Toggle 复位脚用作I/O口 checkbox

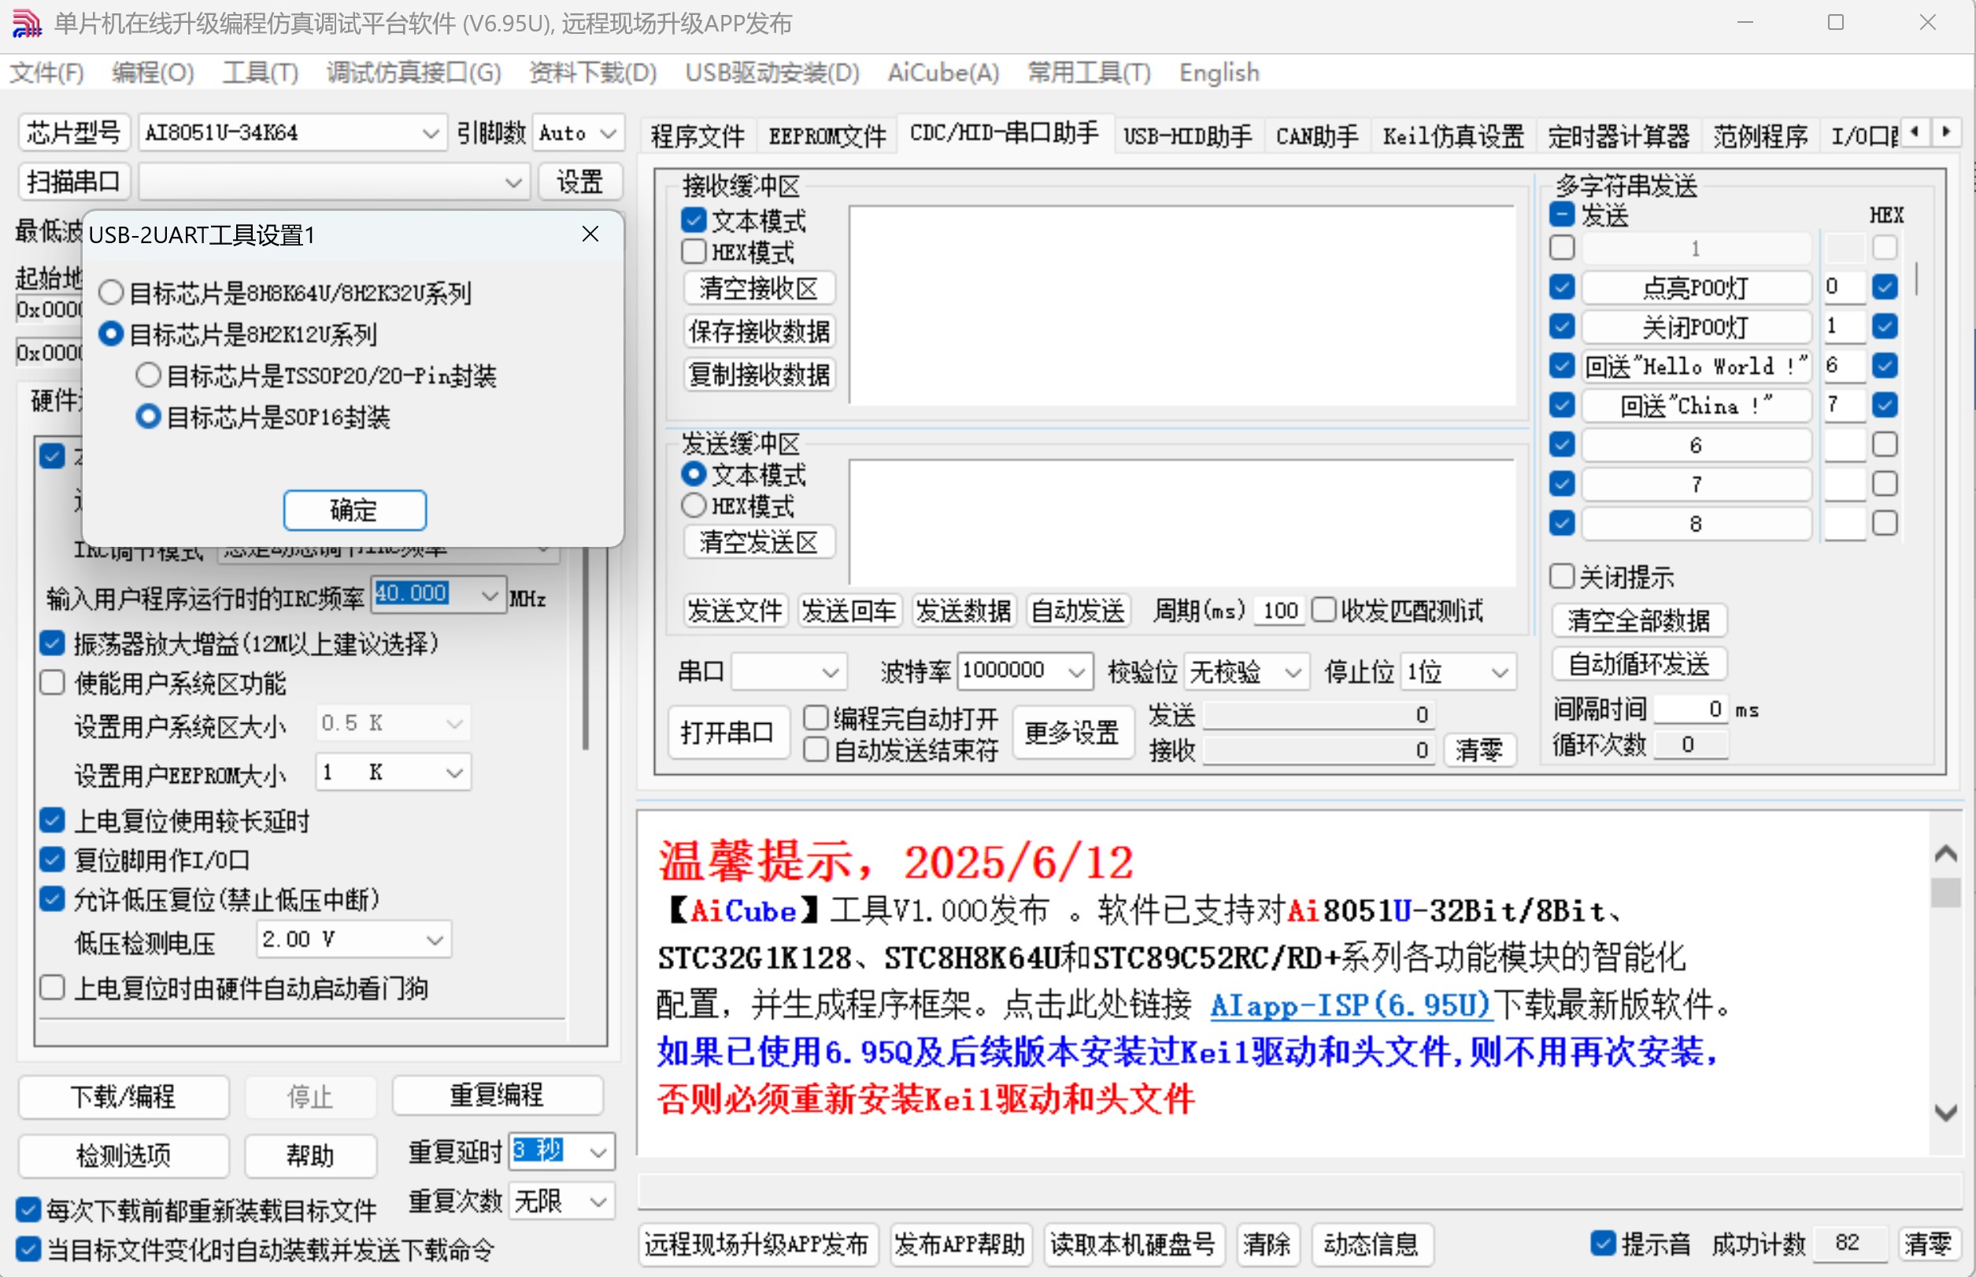52,859
